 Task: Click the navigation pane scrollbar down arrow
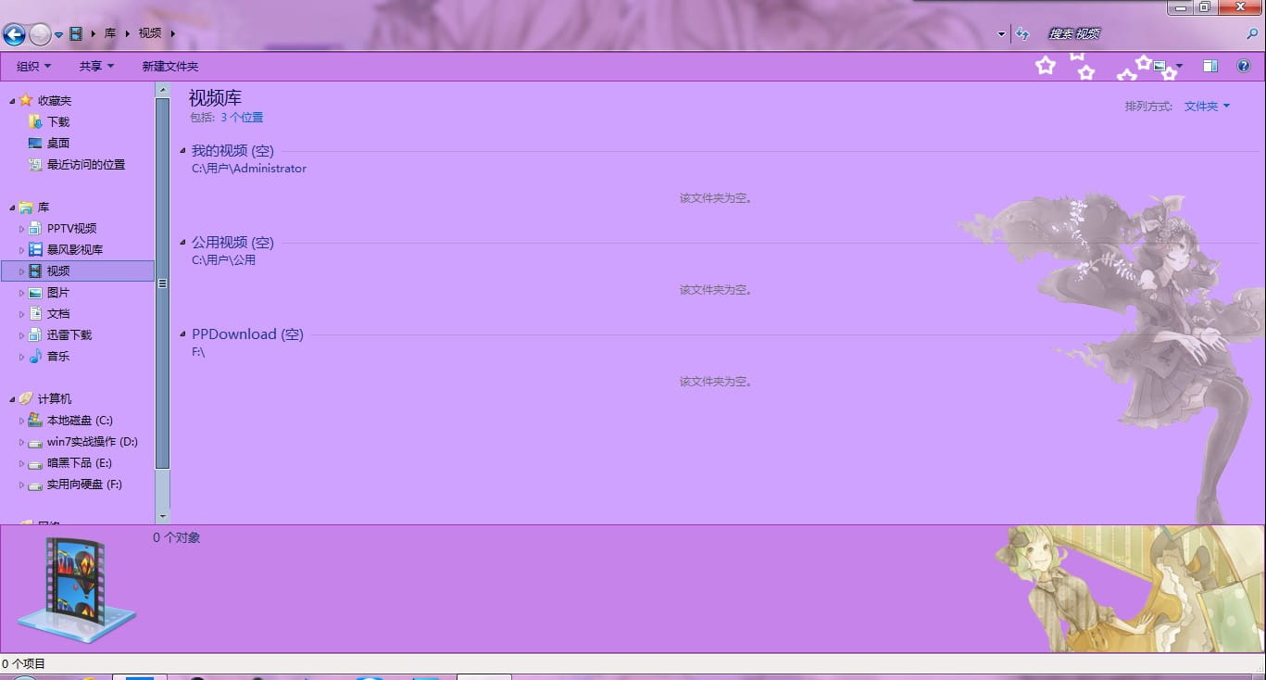[163, 516]
